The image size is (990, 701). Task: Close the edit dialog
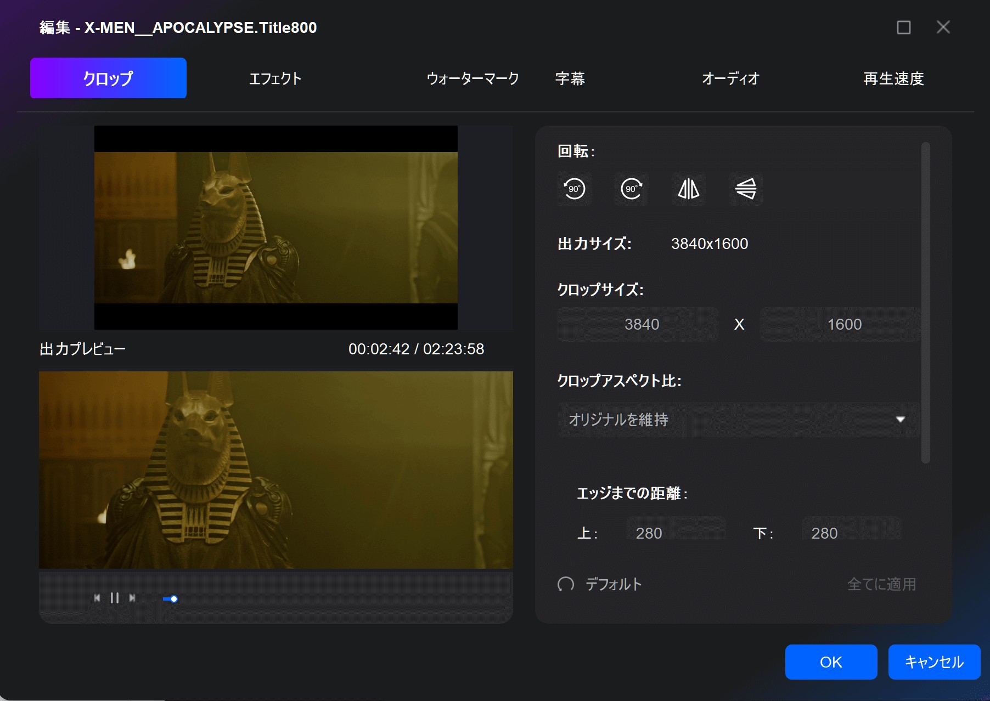click(x=943, y=27)
